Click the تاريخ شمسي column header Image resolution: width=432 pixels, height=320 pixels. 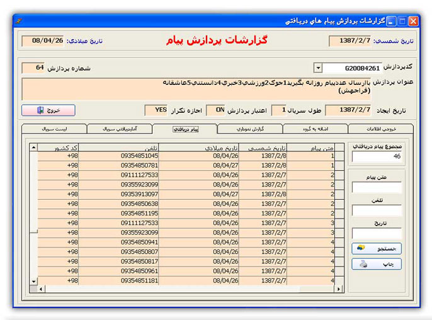263,147
